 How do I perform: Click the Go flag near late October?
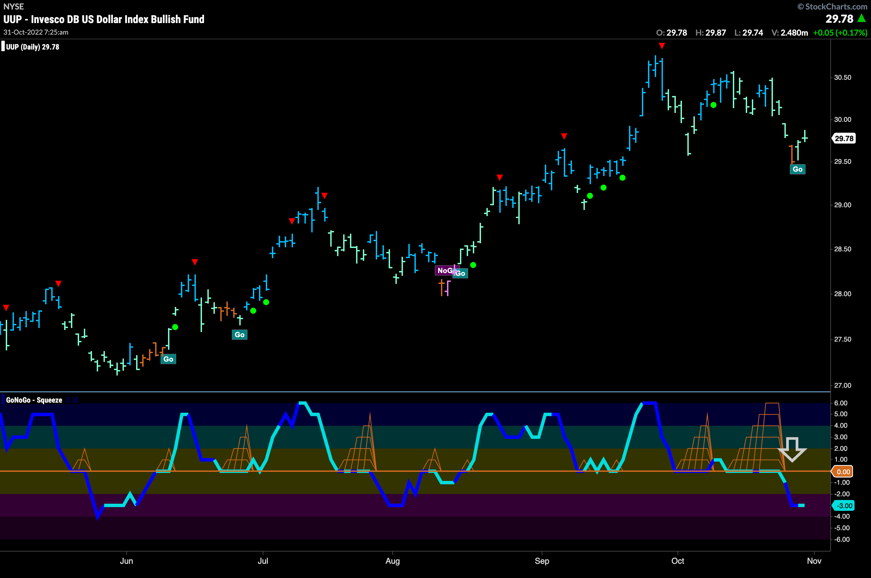pos(797,169)
